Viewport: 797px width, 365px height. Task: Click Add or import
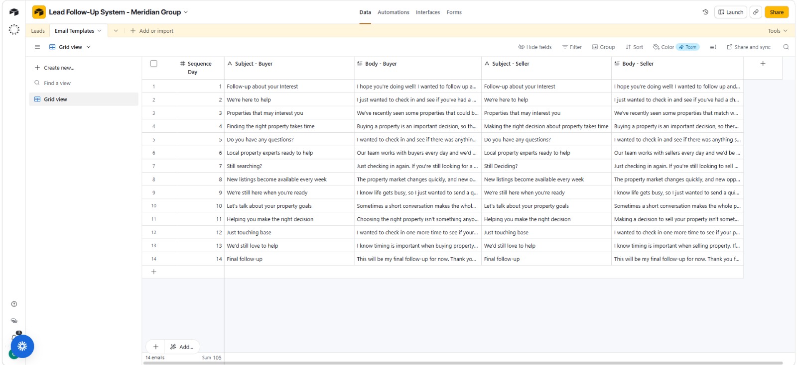(152, 31)
